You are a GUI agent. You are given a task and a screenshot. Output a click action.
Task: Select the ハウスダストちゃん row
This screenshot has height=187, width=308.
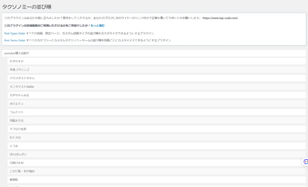157,78
